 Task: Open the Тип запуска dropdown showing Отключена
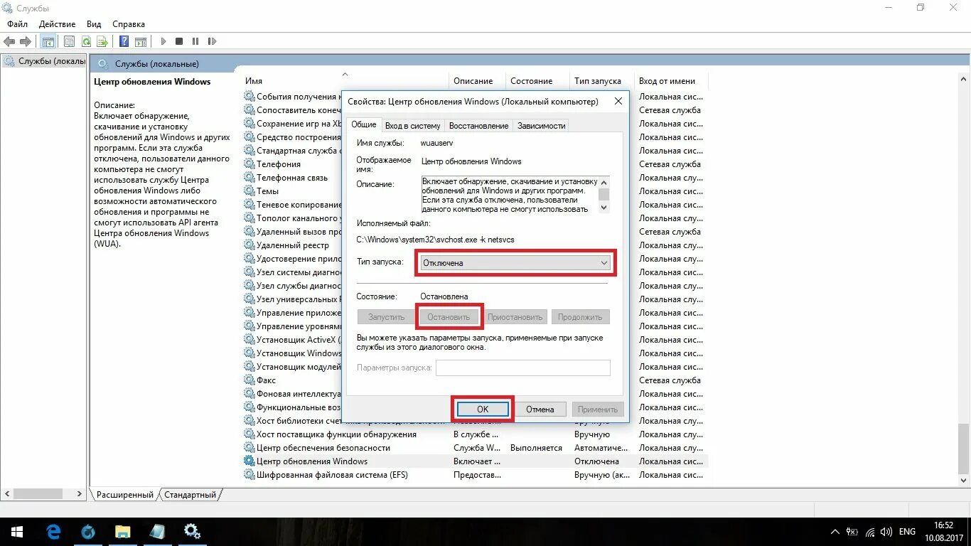[x=515, y=263]
